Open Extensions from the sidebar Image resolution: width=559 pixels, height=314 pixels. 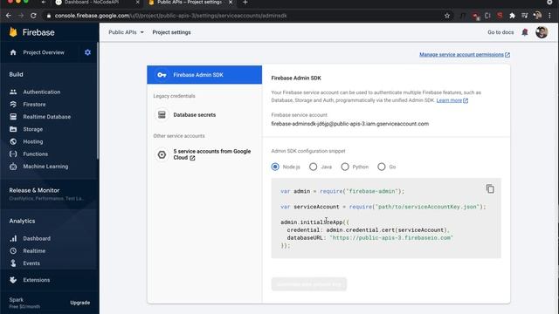(x=37, y=280)
